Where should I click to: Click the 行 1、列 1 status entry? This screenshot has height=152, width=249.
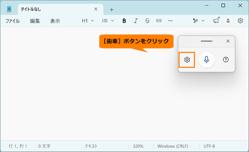pyautogui.click(x=18, y=146)
